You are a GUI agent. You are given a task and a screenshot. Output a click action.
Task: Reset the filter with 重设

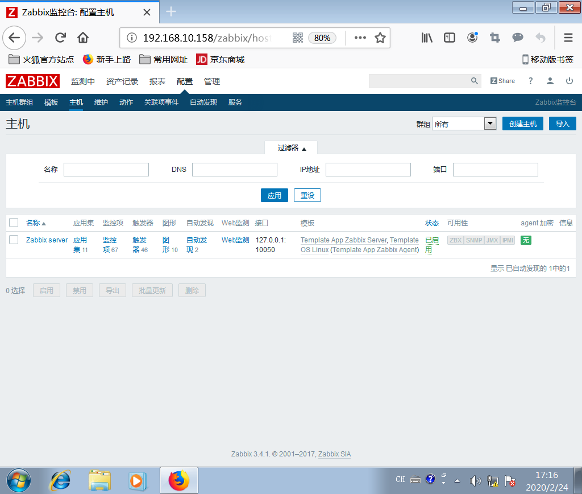[x=307, y=196]
